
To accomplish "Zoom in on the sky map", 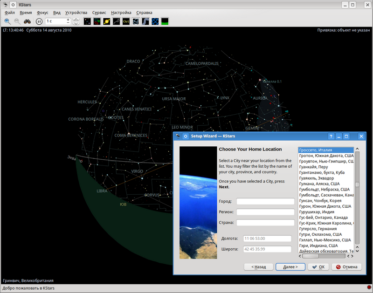I will 7,21.
